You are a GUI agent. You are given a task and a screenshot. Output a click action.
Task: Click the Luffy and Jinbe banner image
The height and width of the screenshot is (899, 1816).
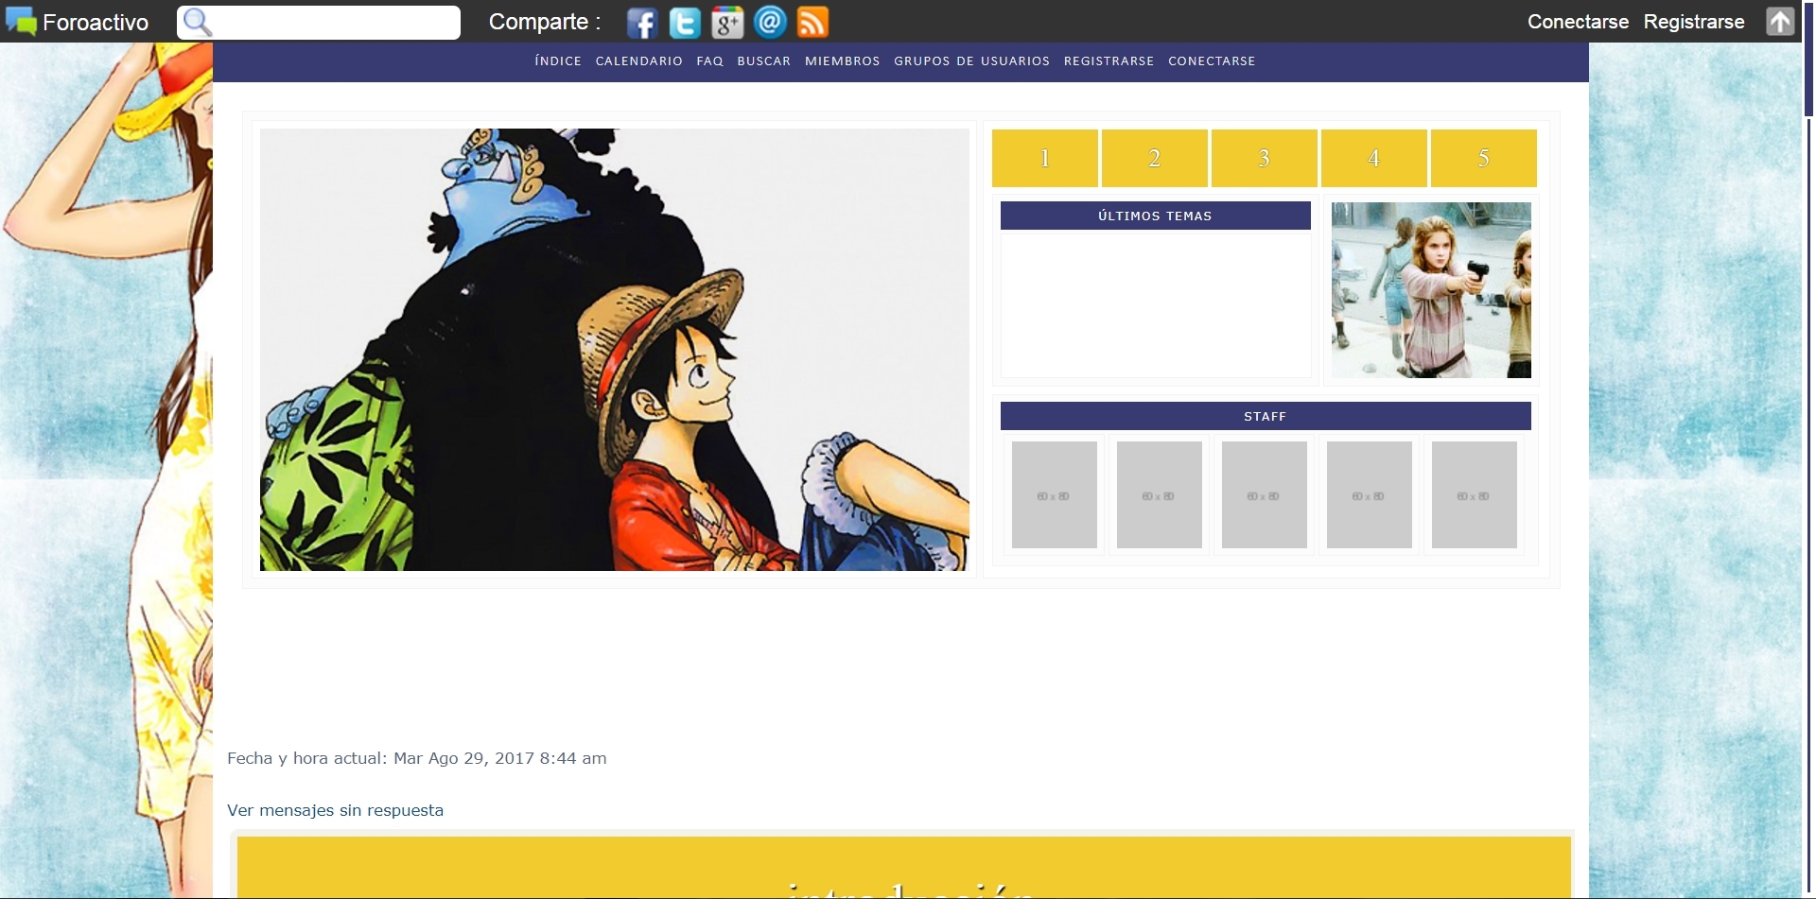coord(615,350)
